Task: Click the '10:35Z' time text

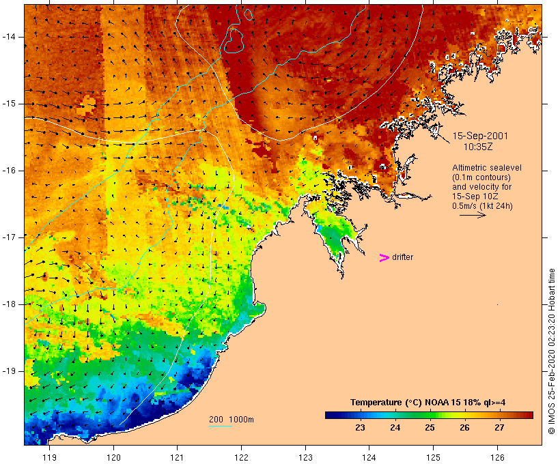Action: 478,147
